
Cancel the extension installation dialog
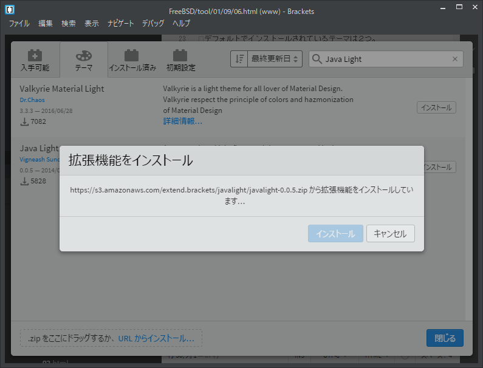point(390,233)
